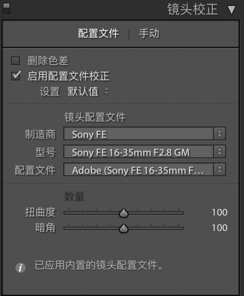Collapse the 镜头校正 panel triangle
Viewport: 244px width, 296px height.
click(232, 10)
